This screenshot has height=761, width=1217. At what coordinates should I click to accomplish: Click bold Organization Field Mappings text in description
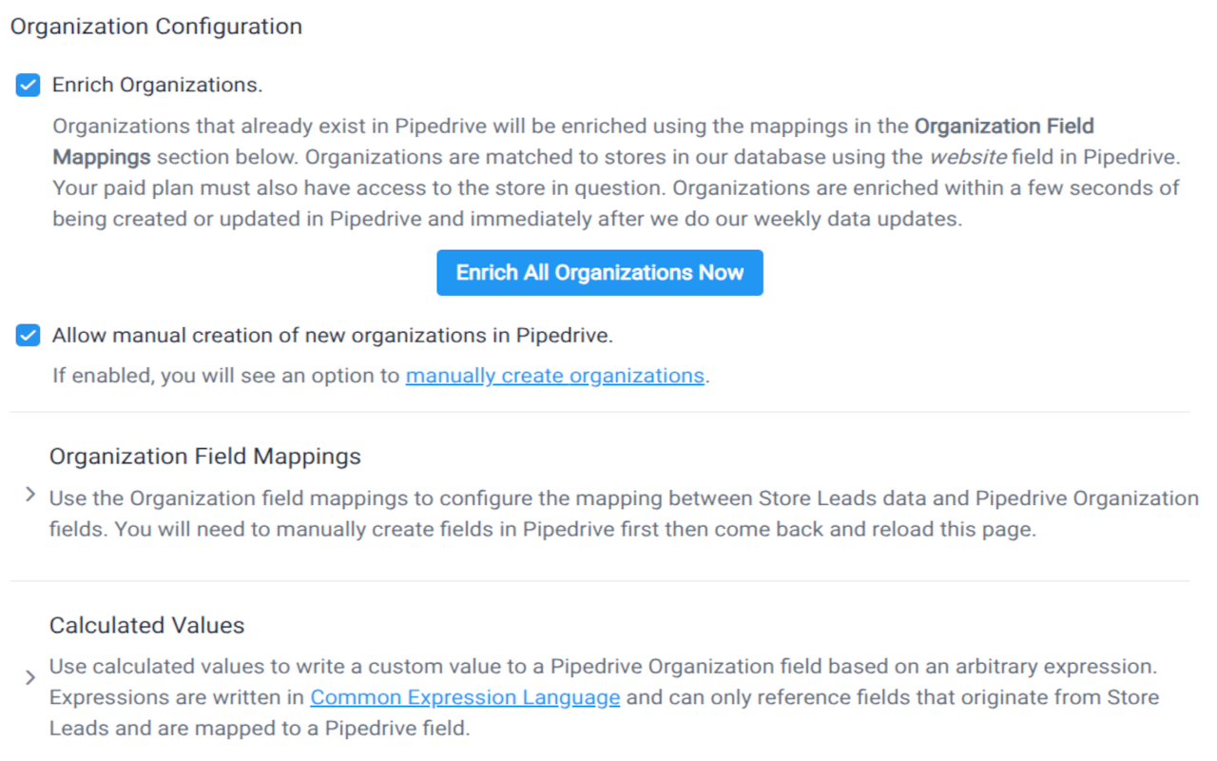(x=1003, y=127)
